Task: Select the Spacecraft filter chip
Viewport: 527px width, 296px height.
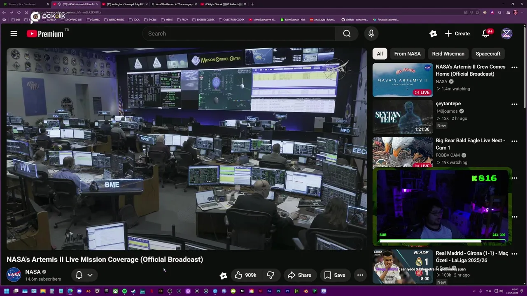Action: click(x=488, y=54)
